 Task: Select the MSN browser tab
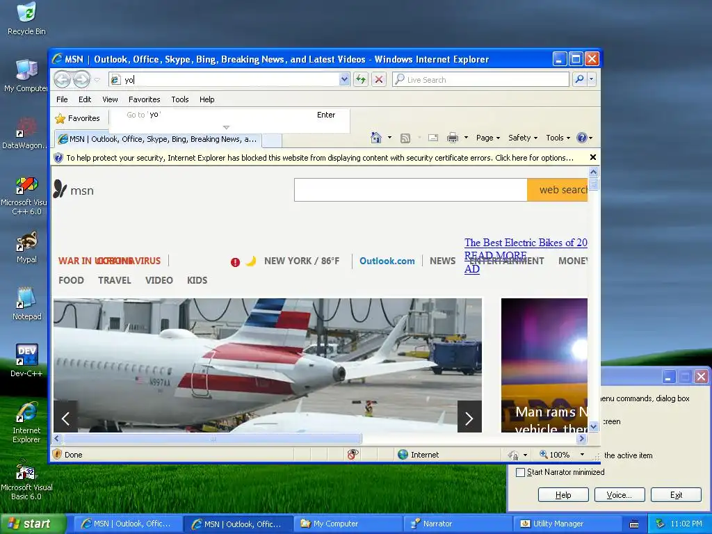pyautogui.click(x=158, y=139)
